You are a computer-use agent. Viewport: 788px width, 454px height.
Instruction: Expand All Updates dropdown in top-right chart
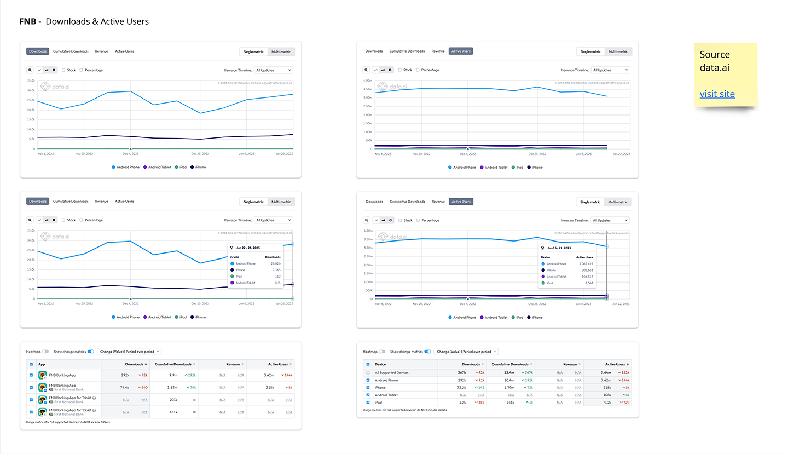(x=610, y=70)
